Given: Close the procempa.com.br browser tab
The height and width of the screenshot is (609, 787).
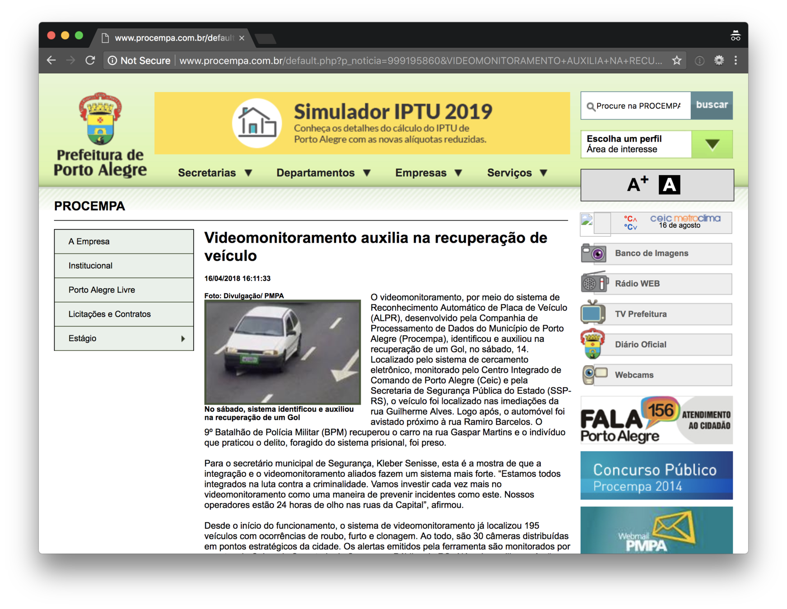Looking at the screenshot, I should (x=242, y=38).
